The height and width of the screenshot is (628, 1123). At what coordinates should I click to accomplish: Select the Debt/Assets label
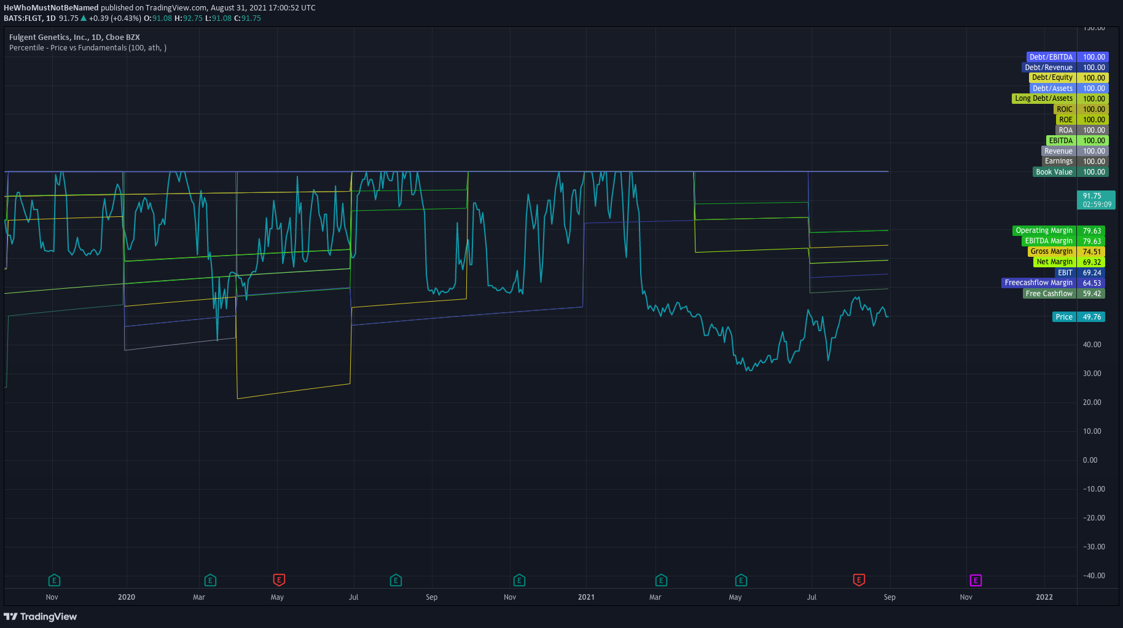pyautogui.click(x=1052, y=88)
